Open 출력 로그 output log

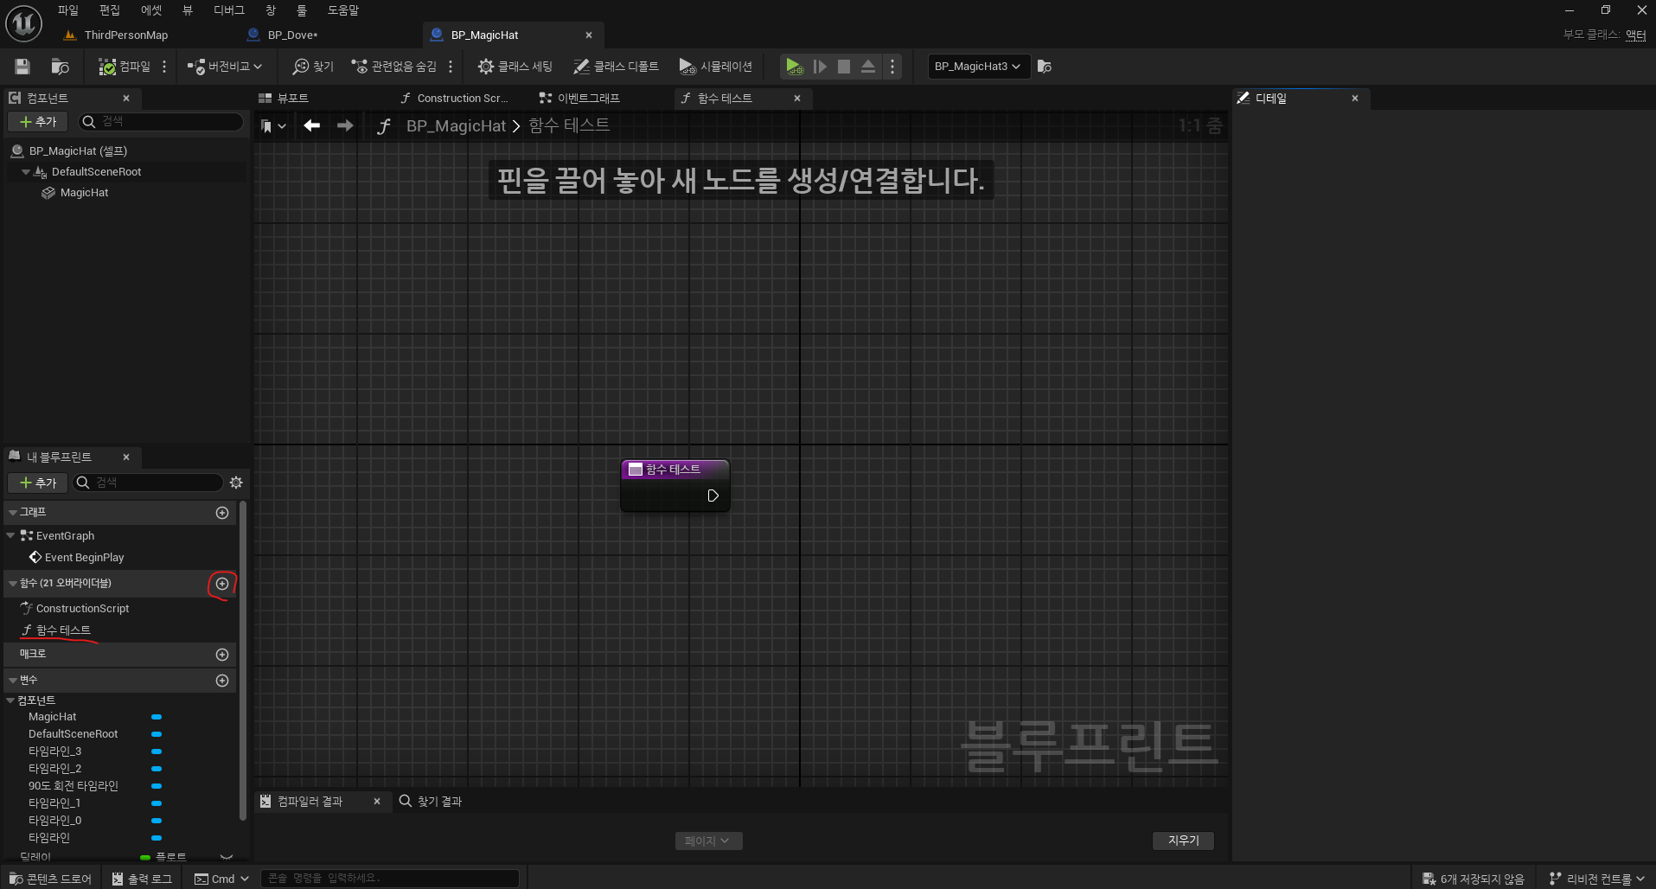click(143, 879)
